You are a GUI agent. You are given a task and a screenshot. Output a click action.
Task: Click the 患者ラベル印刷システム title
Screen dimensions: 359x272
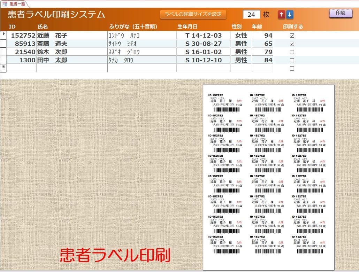[x=56, y=14]
